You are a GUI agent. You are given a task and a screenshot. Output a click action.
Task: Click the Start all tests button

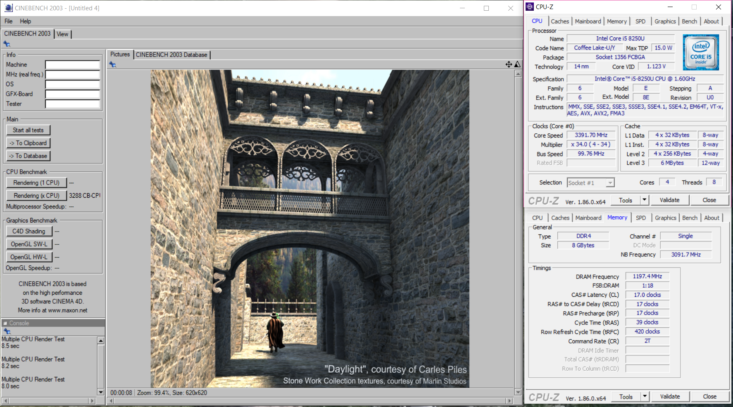point(28,130)
